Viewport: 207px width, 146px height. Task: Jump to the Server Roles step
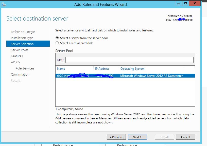(20, 50)
